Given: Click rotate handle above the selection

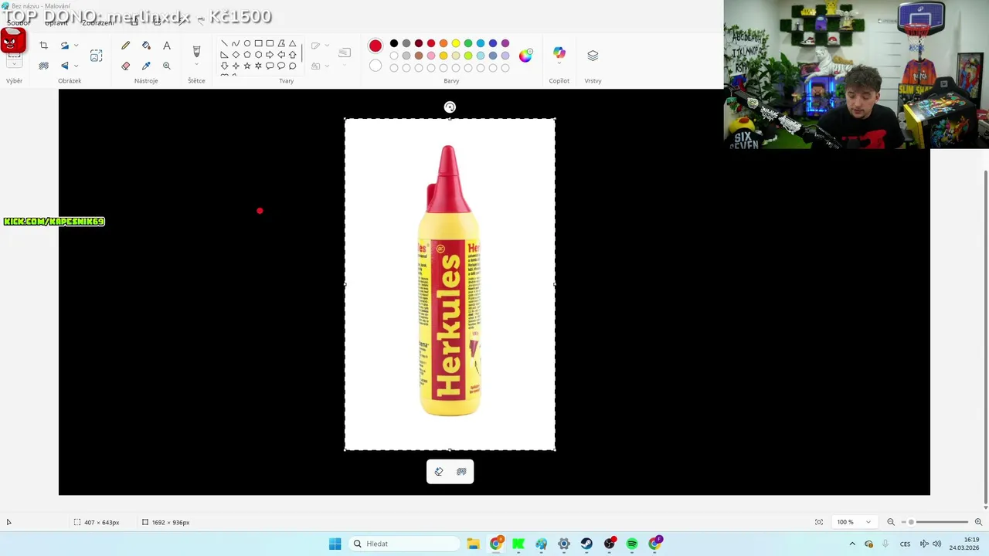Looking at the screenshot, I should tap(450, 107).
